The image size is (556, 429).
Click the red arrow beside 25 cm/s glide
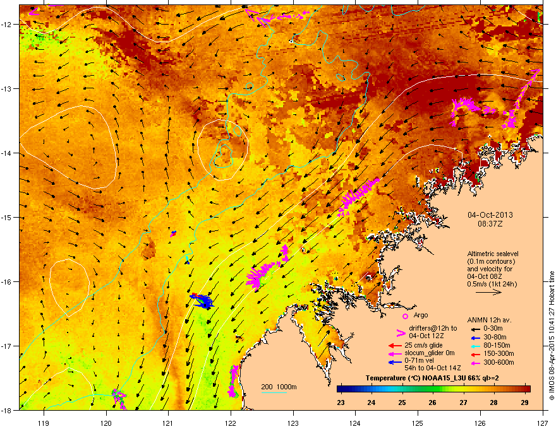[395, 346]
